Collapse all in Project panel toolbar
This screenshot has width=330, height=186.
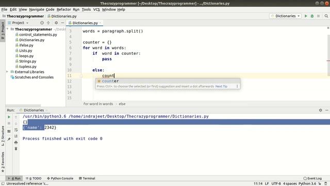click(x=48, y=23)
